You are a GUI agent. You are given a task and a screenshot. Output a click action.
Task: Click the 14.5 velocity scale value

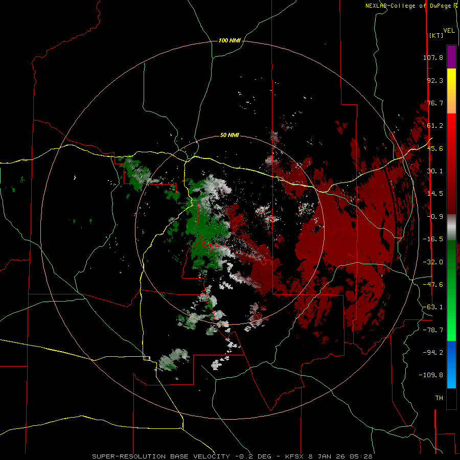[435, 194]
